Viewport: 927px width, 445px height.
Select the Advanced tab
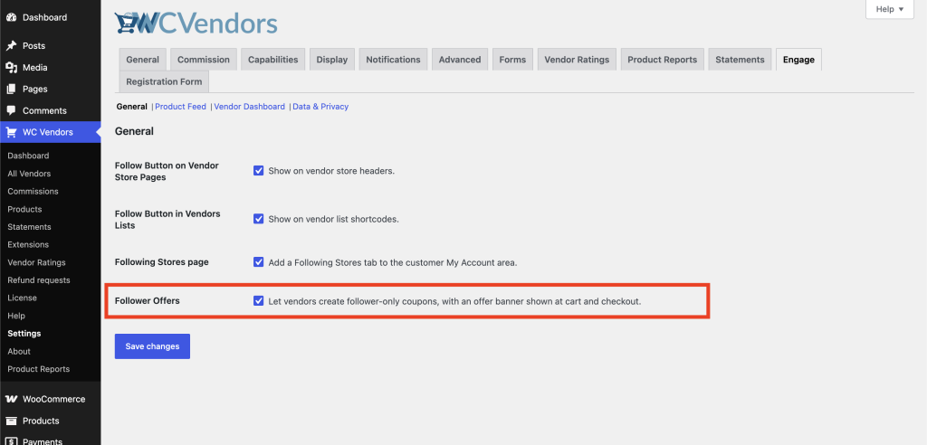click(459, 59)
